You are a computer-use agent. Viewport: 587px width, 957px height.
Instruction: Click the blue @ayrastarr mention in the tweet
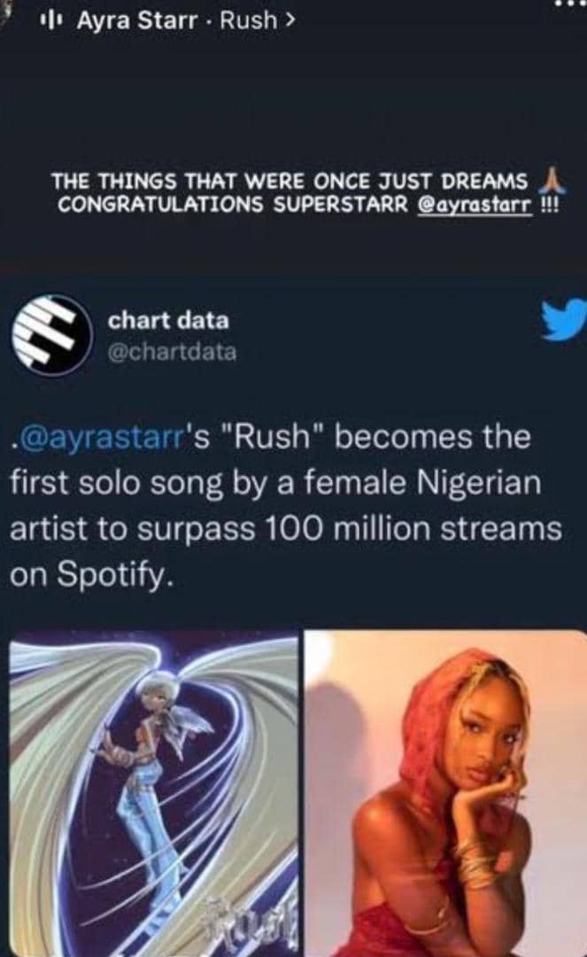[x=95, y=438]
